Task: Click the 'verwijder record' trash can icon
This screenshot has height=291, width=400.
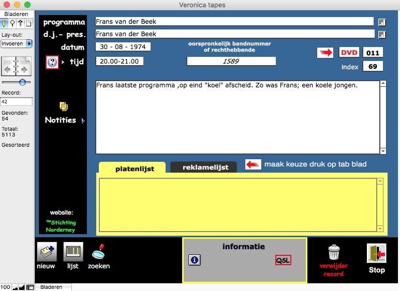Action: [334, 253]
